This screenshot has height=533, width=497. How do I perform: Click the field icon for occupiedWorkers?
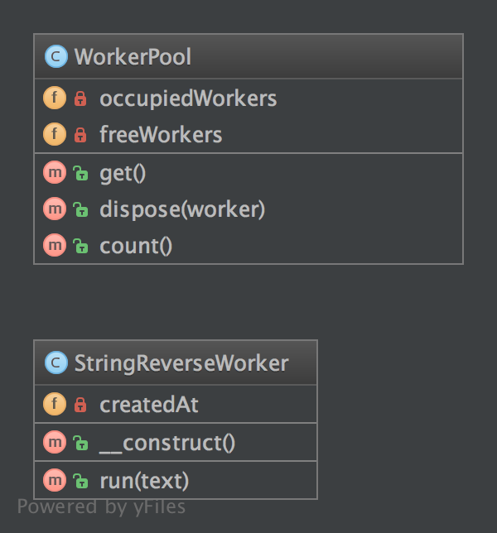click(54, 98)
